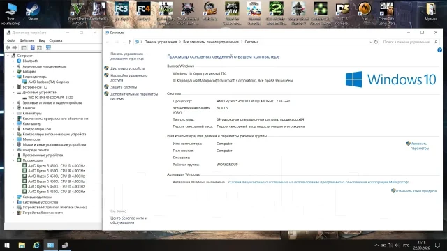Image resolution: width=447 pixels, height=251 pixels.
Task: Open the Этот компьютер desktop icon
Action: (11, 13)
